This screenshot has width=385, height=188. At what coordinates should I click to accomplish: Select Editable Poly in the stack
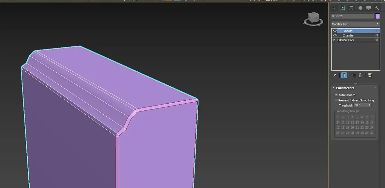pos(346,40)
